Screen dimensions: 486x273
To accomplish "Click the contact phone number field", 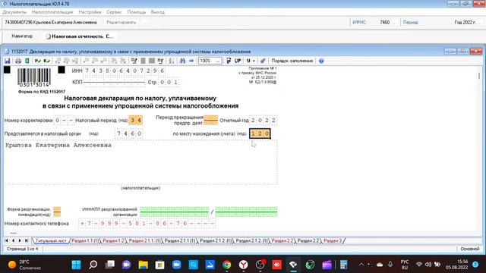I will tap(147, 224).
